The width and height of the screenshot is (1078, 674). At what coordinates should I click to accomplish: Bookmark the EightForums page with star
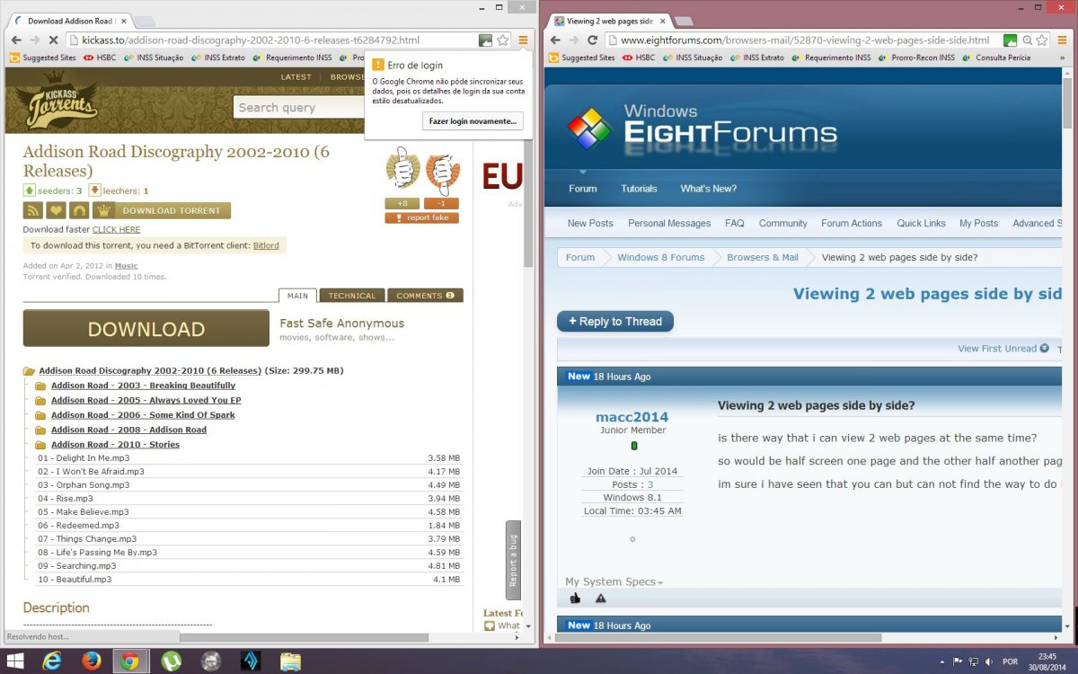[x=1042, y=40]
